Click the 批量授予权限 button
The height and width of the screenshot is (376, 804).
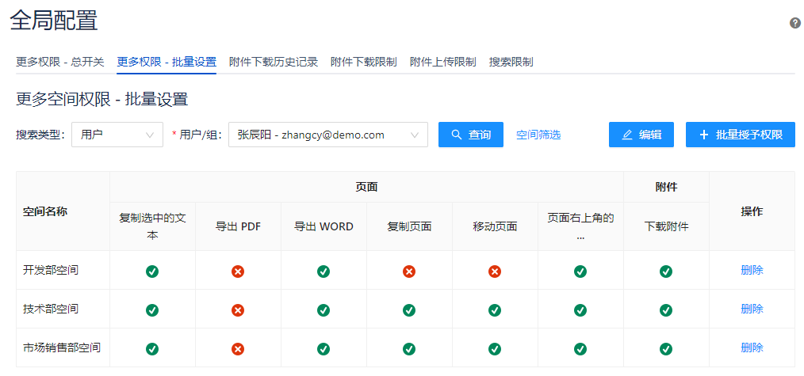(x=740, y=135)
